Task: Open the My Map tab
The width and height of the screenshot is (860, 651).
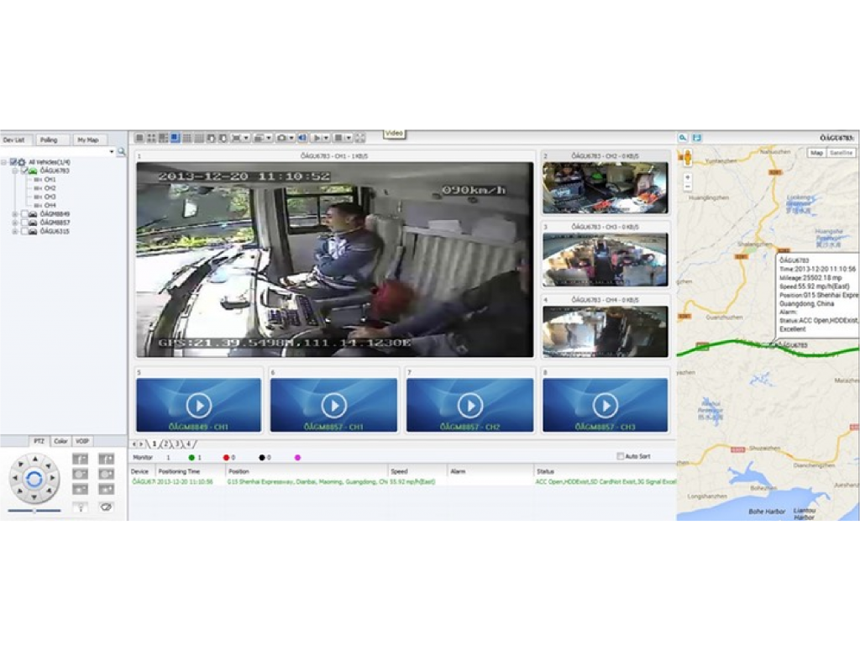Action: [x=89, y=139]
